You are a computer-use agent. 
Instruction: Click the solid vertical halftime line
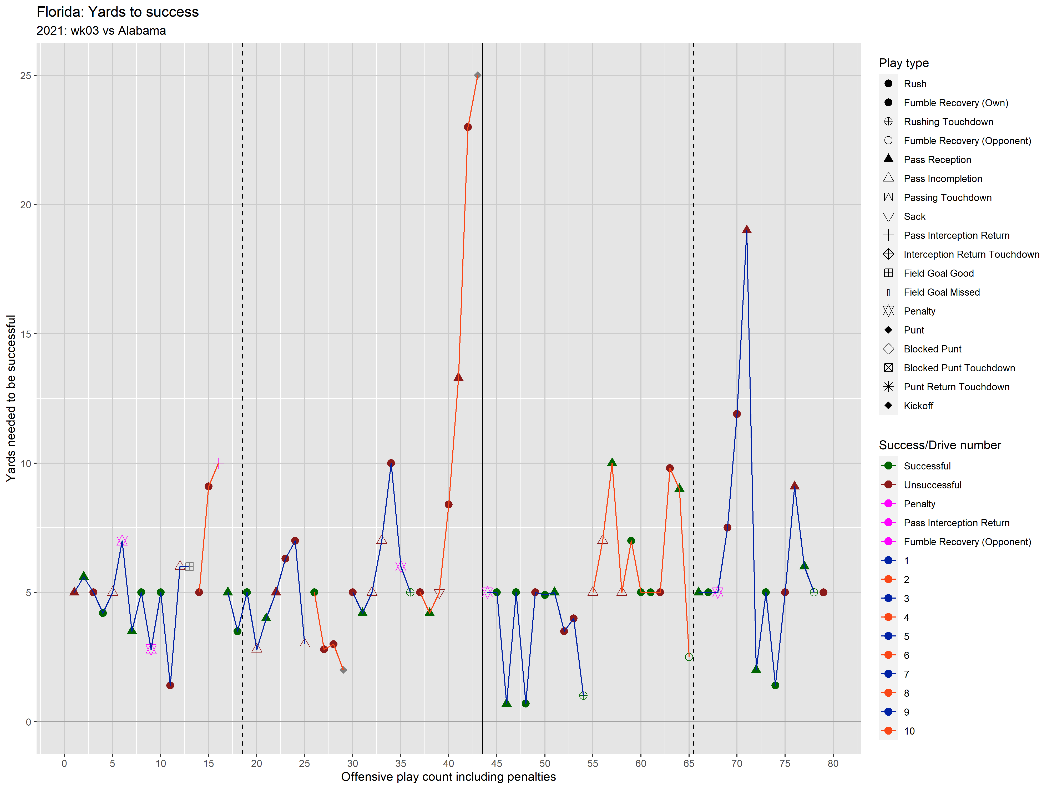482,398
